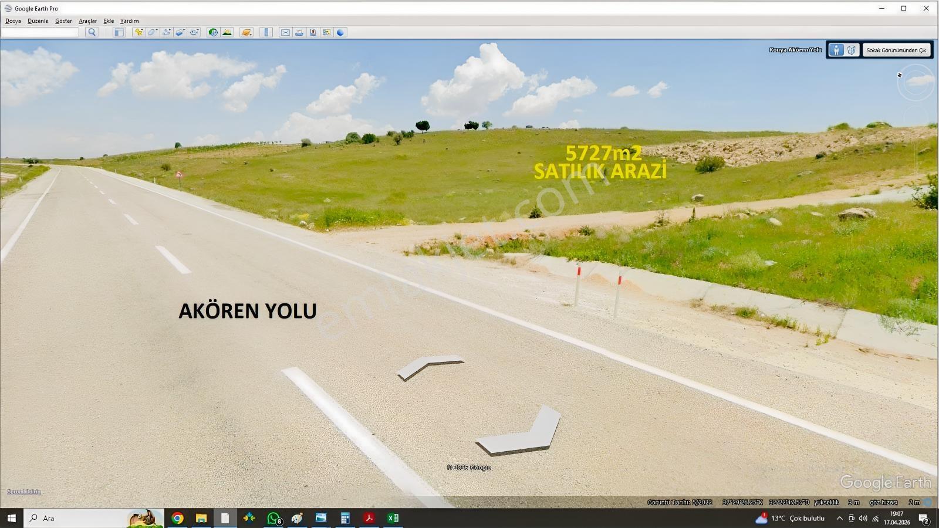Click the backward Street View arrow
Viewport: 939px width, 528px height.
pyautogui.click(x=519, y=431)
